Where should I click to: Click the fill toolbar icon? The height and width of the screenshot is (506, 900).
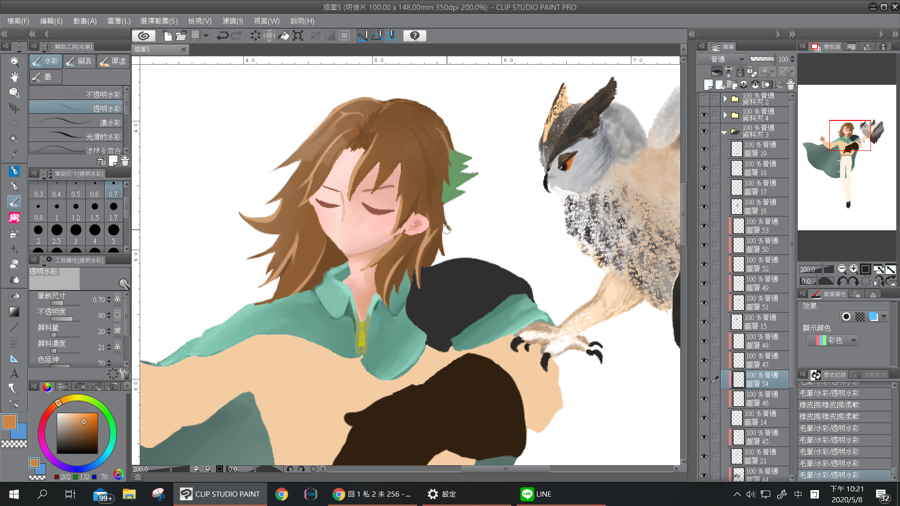[284, 36]
